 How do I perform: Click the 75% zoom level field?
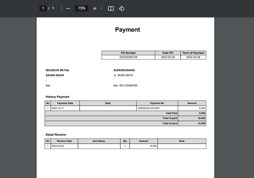[x=81, y=8]
